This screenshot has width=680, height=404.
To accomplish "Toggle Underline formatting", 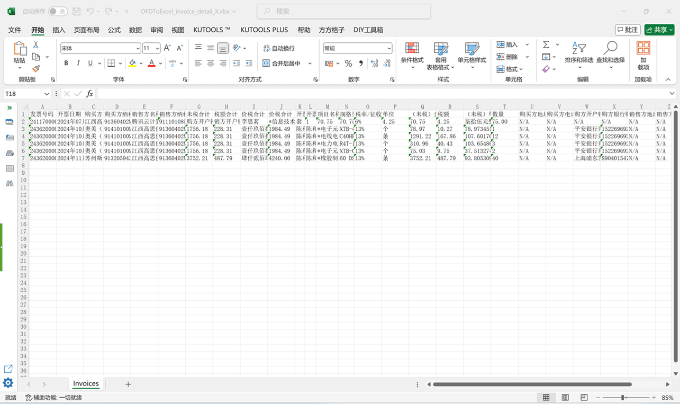I will click(x=90, y=64).
